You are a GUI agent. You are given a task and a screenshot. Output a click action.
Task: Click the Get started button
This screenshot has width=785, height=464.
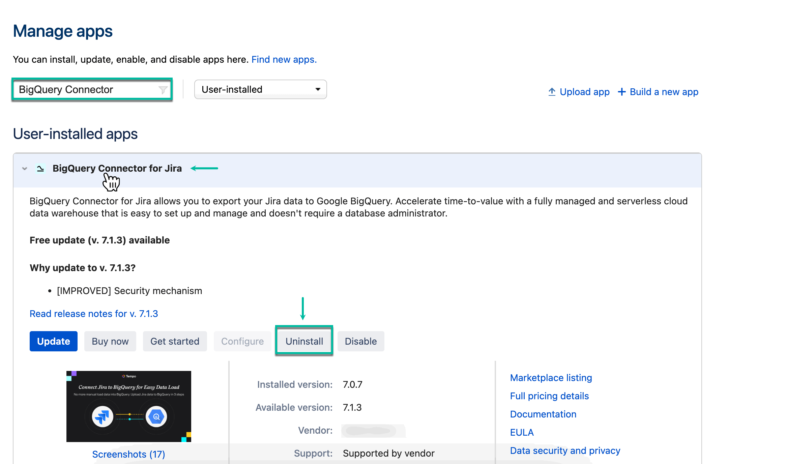tap(175, 341)
